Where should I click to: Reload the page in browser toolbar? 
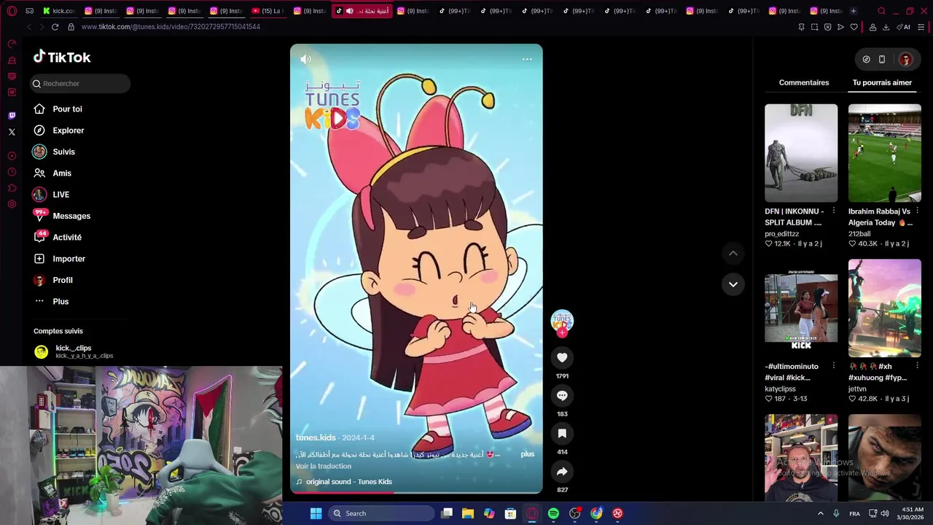pyautogui.click(x=55, y=27)
